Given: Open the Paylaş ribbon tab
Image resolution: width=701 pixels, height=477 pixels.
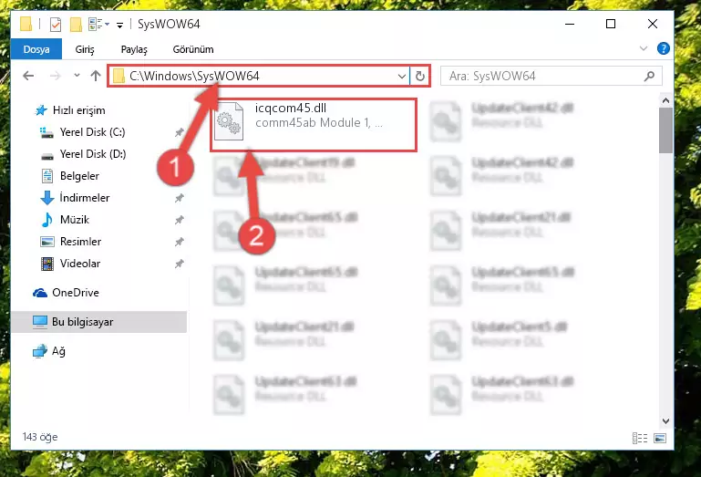Looking at the screenshot, I should (x=134, y=49).
